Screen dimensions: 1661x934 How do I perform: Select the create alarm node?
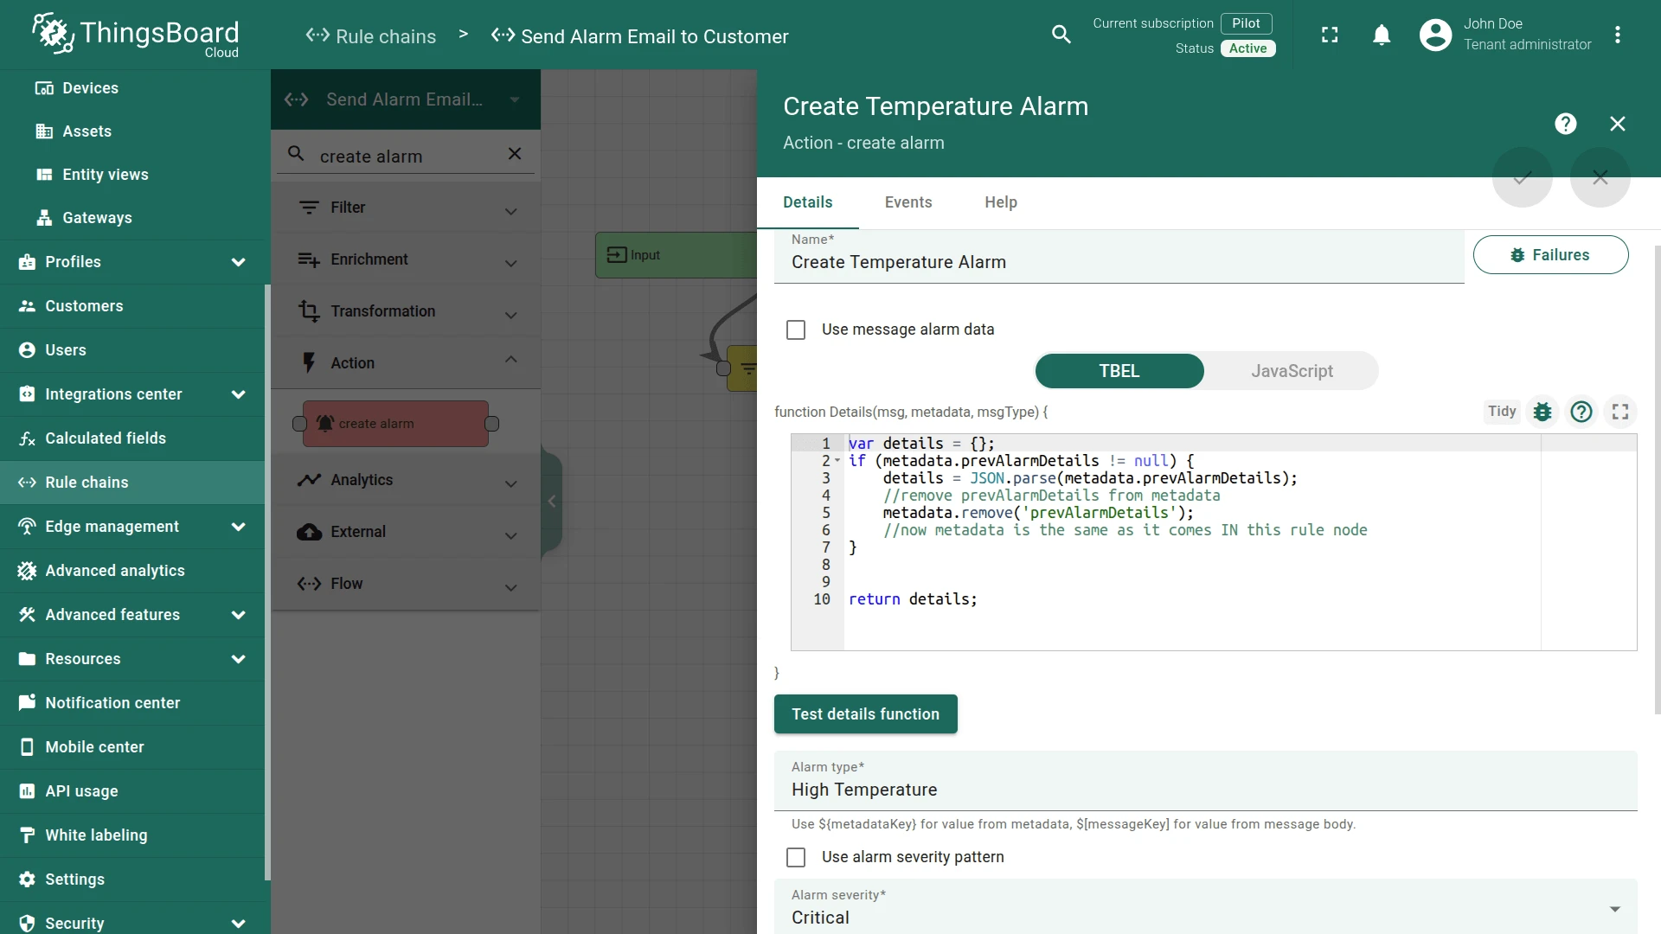[395, 424]
